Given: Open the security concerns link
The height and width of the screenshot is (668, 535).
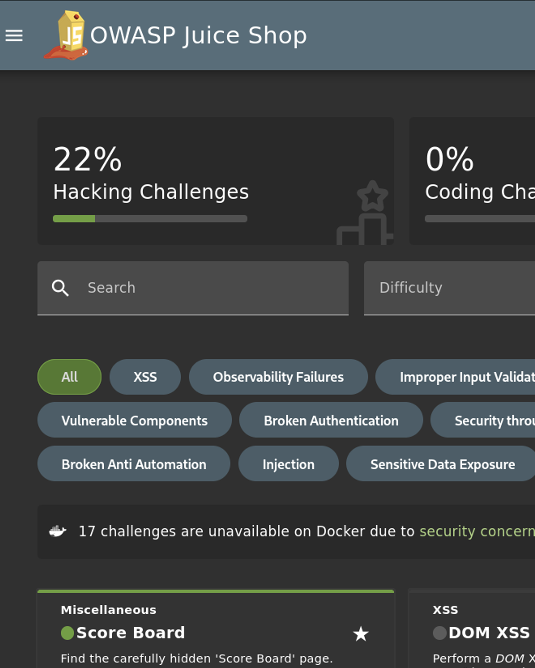Looking at the screenshot, I should (477, 531).
